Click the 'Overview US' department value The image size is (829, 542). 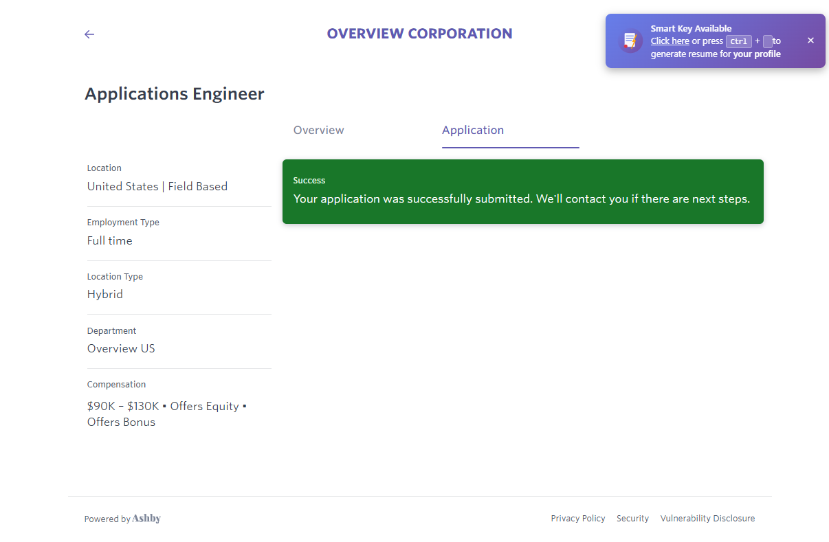121,348
